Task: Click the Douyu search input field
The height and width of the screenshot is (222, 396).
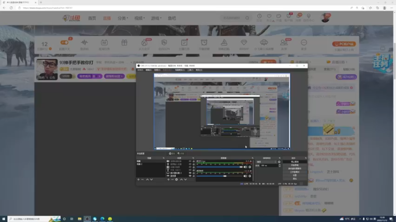Action: tap(232, 18)
